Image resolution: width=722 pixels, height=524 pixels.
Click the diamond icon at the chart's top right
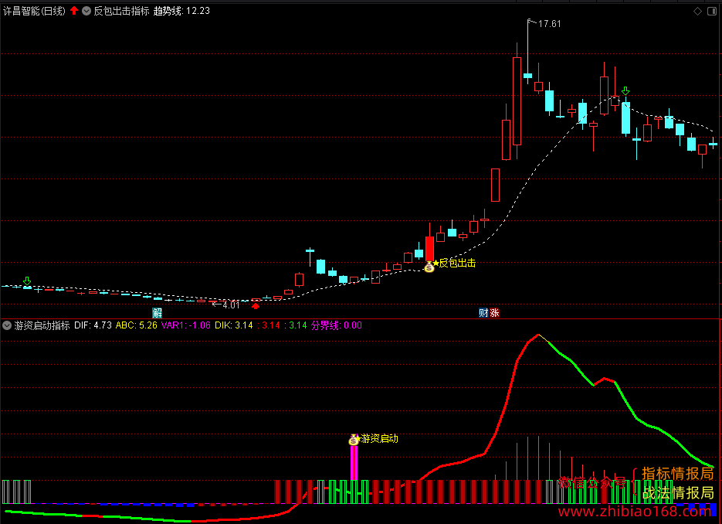pos(697,11)
